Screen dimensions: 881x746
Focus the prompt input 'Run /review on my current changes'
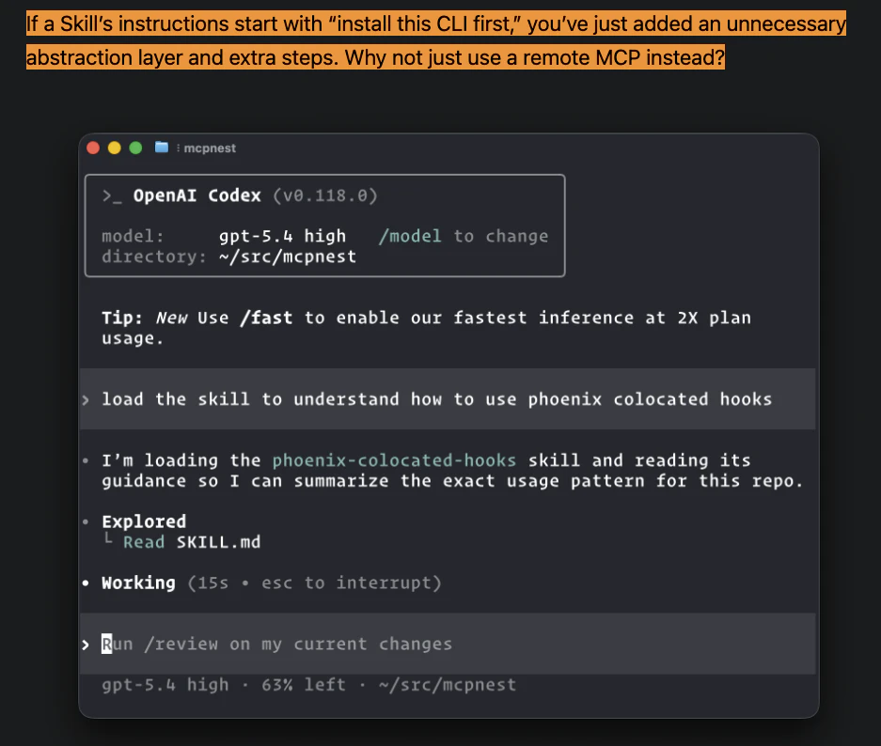click(448, 644)
